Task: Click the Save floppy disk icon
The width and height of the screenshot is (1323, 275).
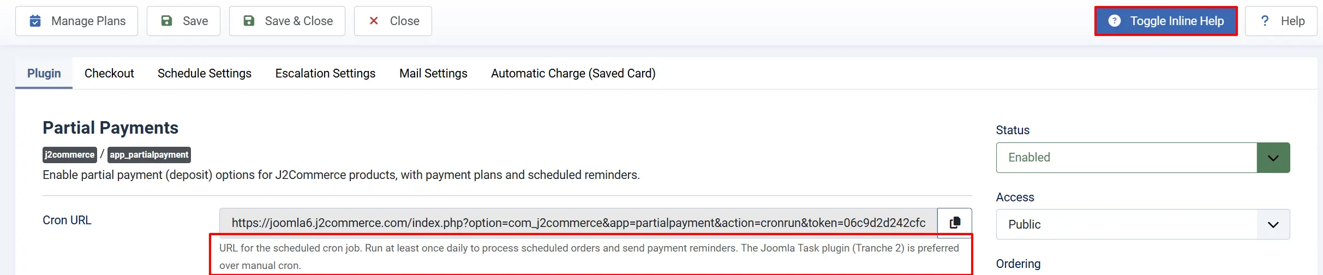Action: click(x=167, y=21)
